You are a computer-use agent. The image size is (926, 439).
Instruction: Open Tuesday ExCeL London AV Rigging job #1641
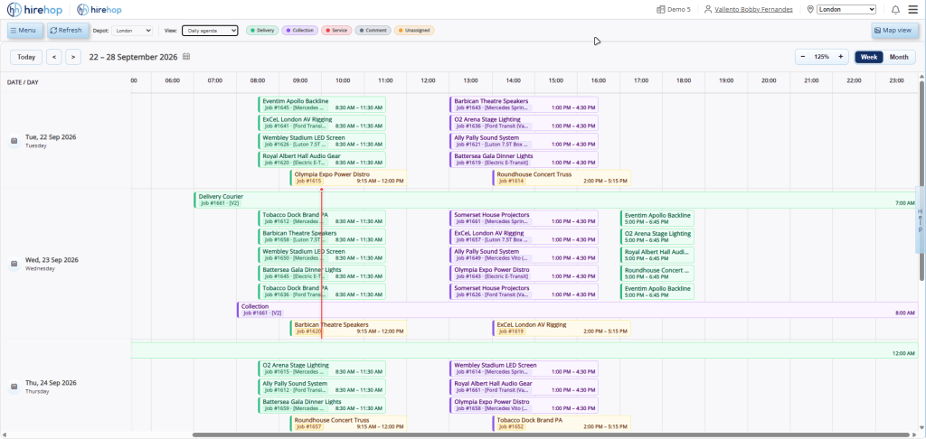pos(322,123)
